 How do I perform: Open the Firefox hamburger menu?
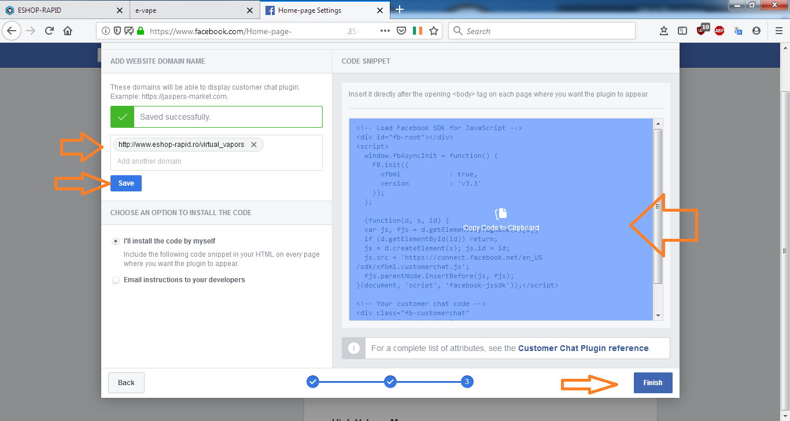pos(778,31)
